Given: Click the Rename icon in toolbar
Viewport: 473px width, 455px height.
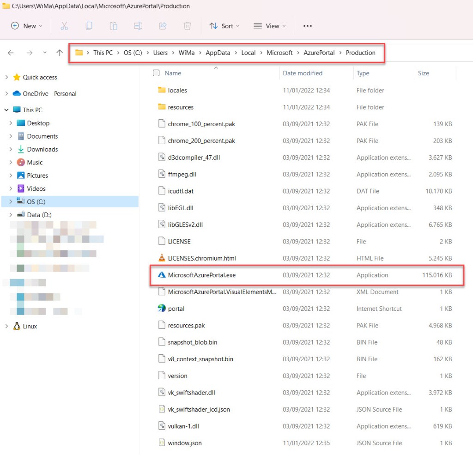Looking at the screenshot, I should tap(138, 26).
